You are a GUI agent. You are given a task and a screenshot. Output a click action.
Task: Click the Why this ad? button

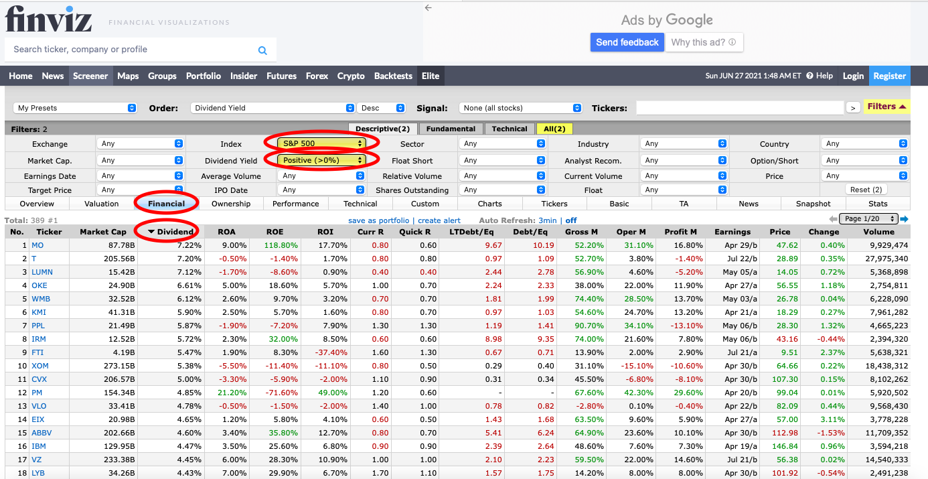(x=704, y=42)
